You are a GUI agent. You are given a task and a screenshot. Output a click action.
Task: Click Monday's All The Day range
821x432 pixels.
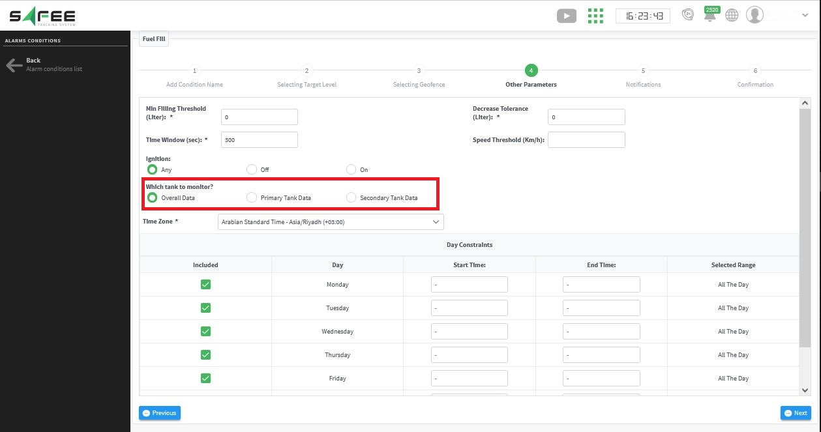tap(733, 285)
